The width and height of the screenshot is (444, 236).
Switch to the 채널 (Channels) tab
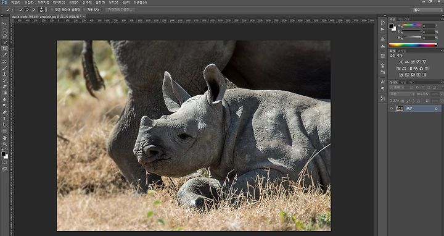tap(403, 82)
